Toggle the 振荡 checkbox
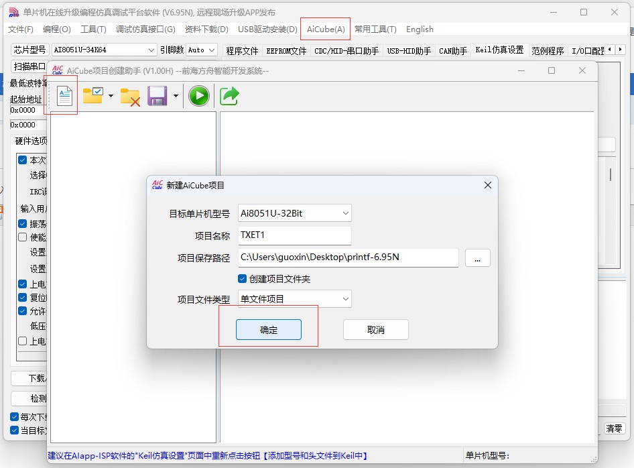Image resolution: width=634 pixels, height=468 pixels. pyautogui.click(x=23, y=224)
